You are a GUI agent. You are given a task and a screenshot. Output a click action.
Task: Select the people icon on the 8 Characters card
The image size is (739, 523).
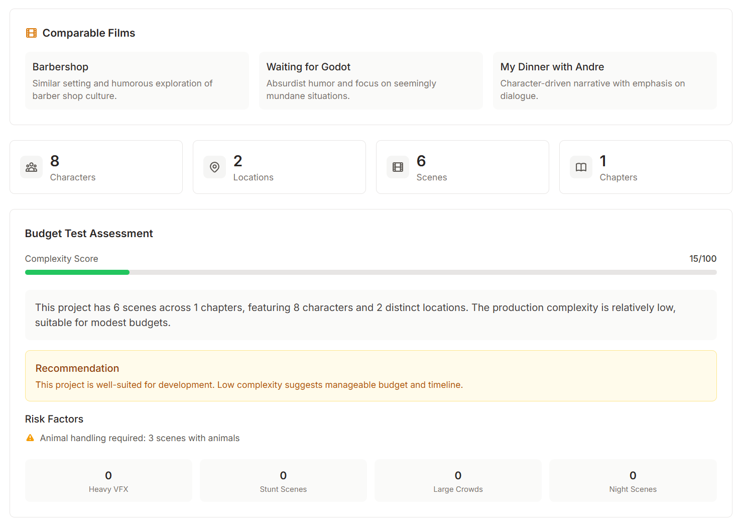31,167
